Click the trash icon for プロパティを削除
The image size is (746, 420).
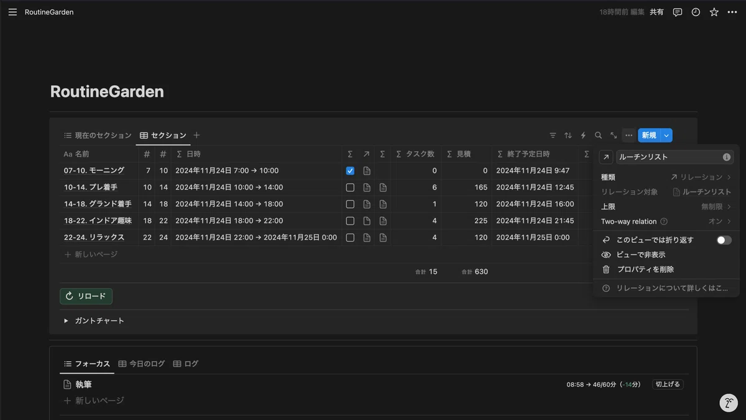click(606, 270)
